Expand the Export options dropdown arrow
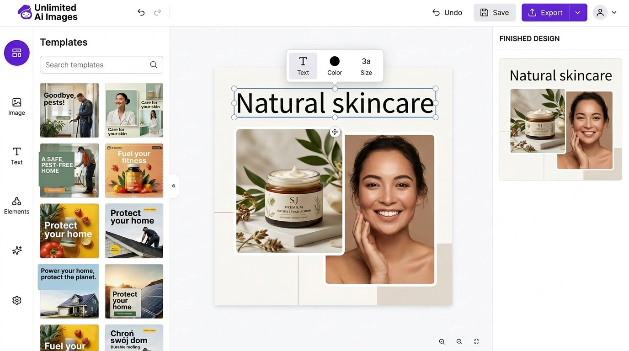 578,13
